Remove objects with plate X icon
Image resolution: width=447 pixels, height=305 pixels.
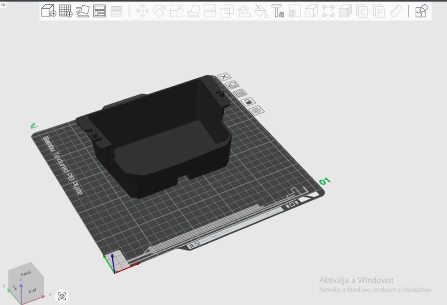click(x=224, y=77)
